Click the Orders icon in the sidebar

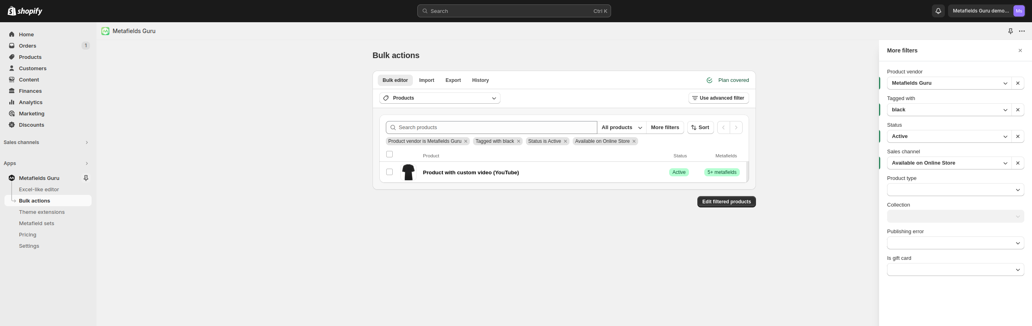point(12,46)
